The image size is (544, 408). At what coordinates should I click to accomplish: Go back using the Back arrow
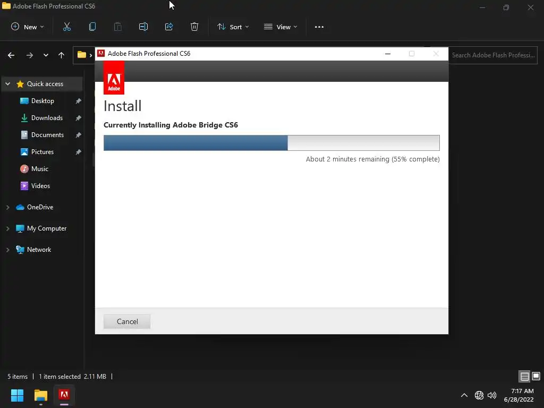tap(11, 55)
